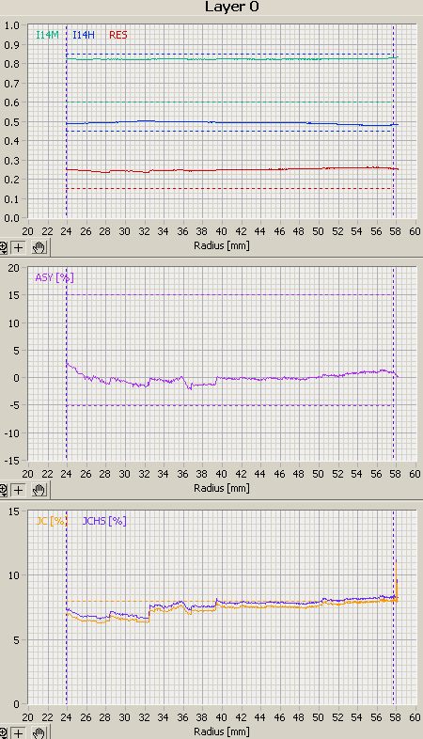Click the 15 maximum value on JC graph's Y axis

pos(14,511)
